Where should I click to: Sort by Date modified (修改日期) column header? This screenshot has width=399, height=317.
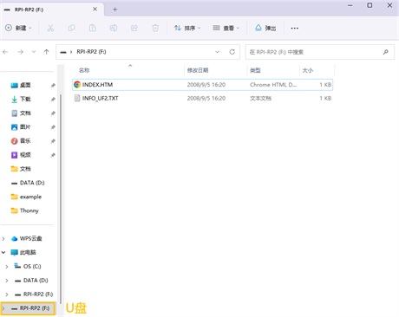pos(198,70)
